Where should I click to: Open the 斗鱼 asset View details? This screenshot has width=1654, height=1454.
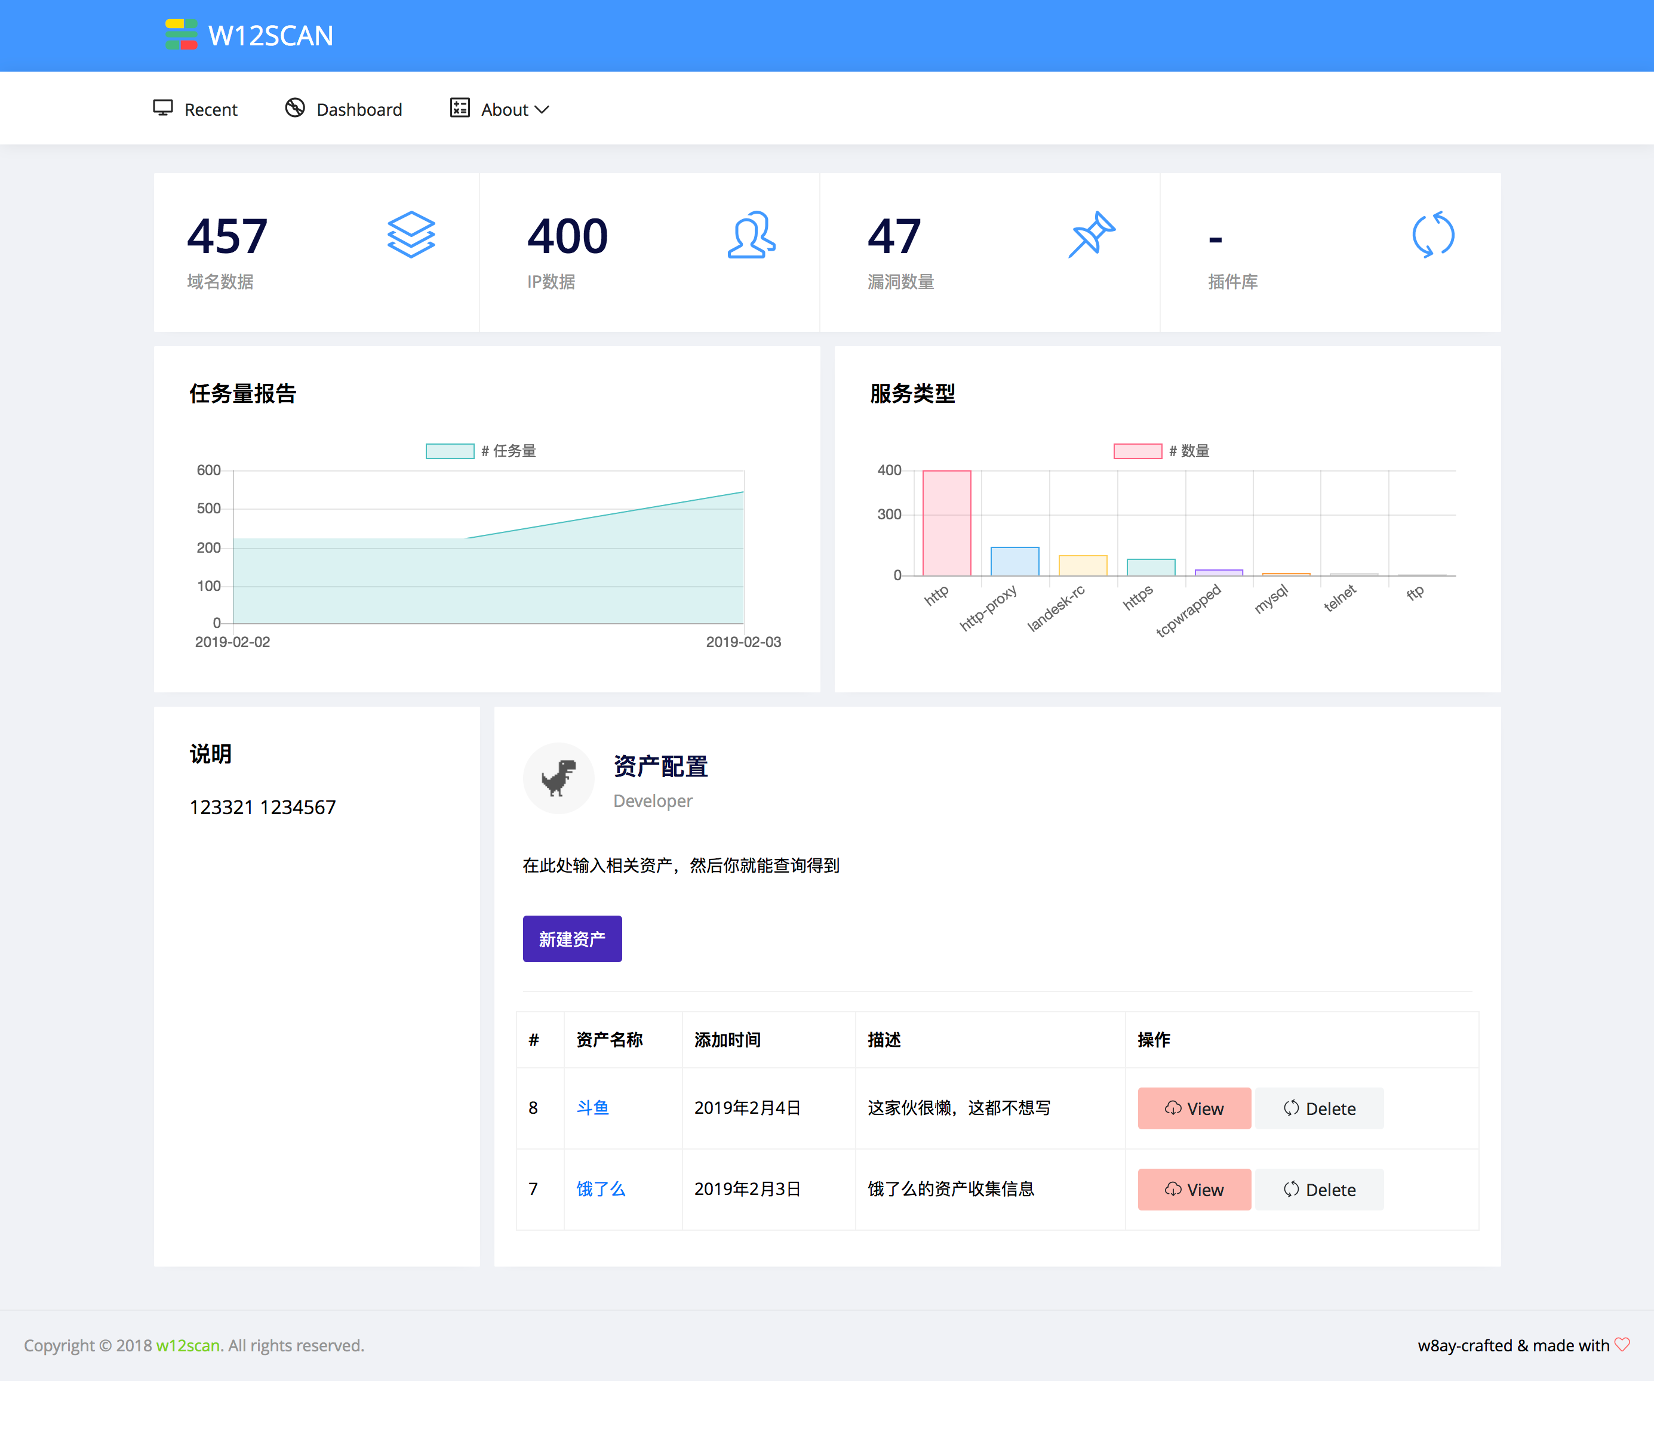[x=1194, y=1108]
